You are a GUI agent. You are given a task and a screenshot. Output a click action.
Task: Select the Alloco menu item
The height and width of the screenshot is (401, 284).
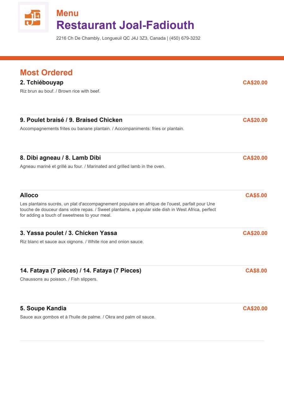coord(29,195)
